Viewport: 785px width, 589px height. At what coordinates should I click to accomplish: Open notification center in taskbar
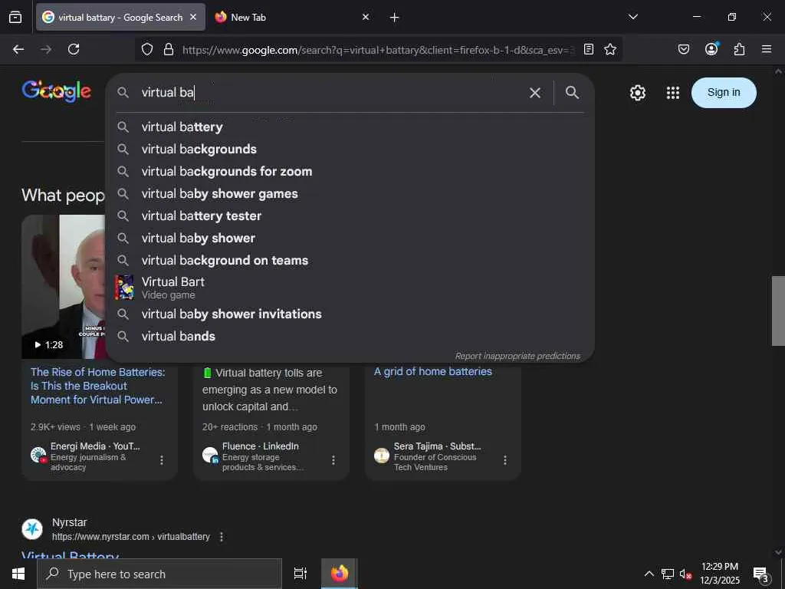pos(761,574)
